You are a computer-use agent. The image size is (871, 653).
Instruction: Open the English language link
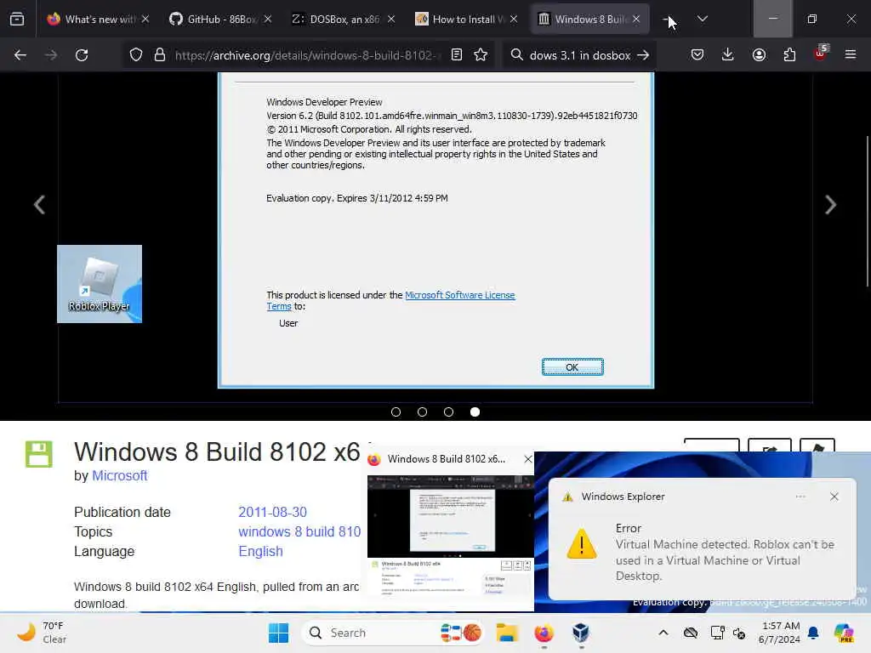click(260, 551)
